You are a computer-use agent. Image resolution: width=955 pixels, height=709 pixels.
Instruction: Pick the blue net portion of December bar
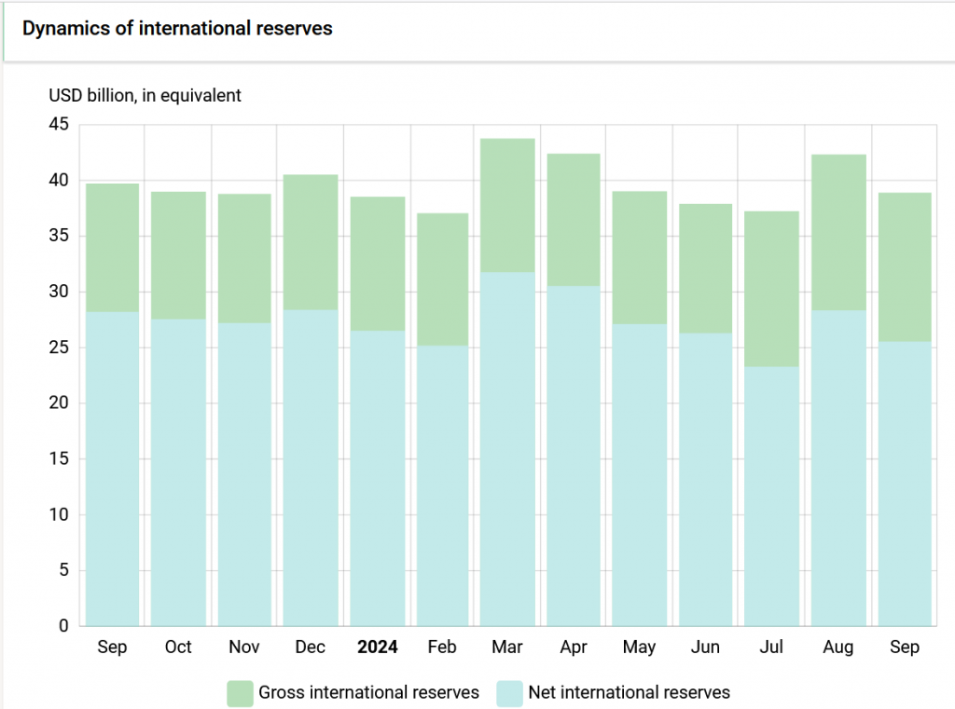coord(311,466)
